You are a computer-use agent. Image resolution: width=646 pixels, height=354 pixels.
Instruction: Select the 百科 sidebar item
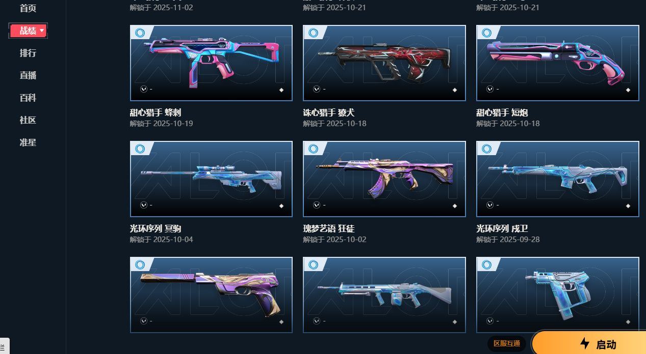pyautogui.click(x=28, y=98)
